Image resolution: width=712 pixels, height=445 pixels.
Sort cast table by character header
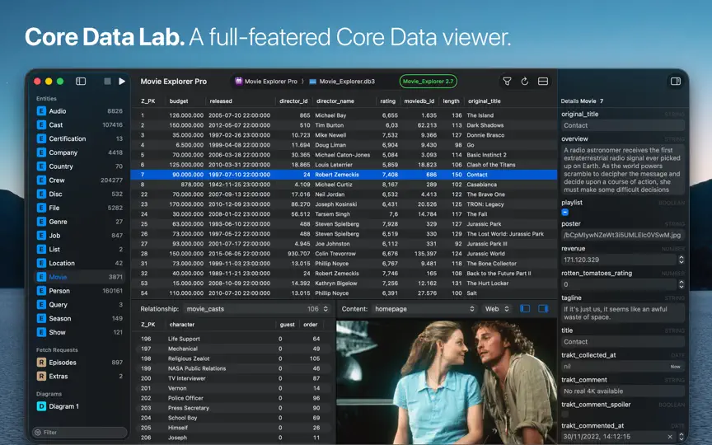click(x=181, y=325)
